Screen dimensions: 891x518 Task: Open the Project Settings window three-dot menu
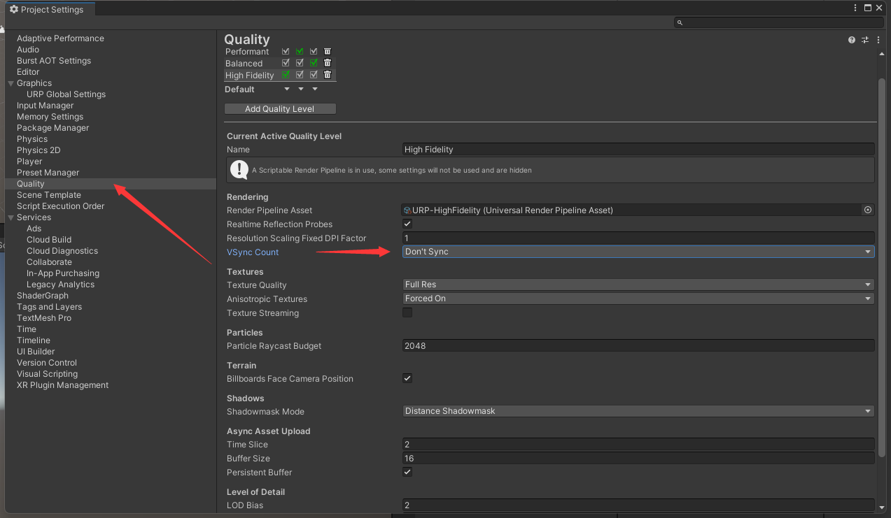coord(855,8)
